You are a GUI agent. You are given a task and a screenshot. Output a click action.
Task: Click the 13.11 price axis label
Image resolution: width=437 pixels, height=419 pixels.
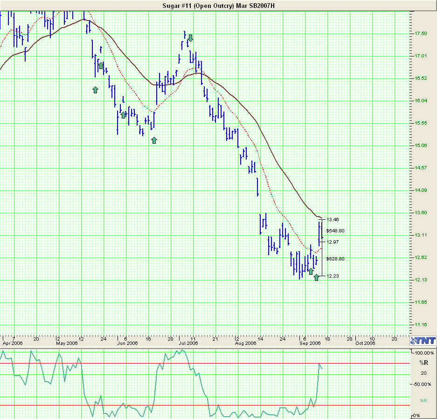coord(421,235)
